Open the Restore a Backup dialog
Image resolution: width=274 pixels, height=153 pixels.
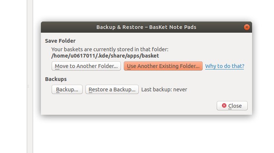click(112, 89)
